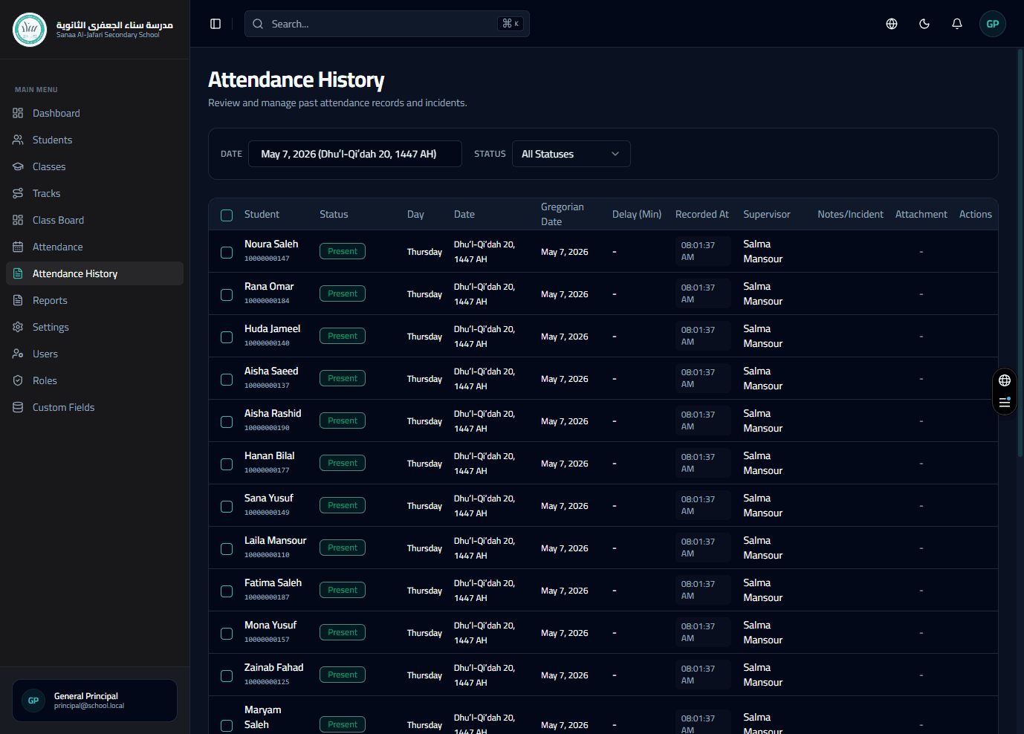Viewport: 1024px width, 734px height.
Task: Click Thursday in Laila Mansour row
Action: (424, 548)
